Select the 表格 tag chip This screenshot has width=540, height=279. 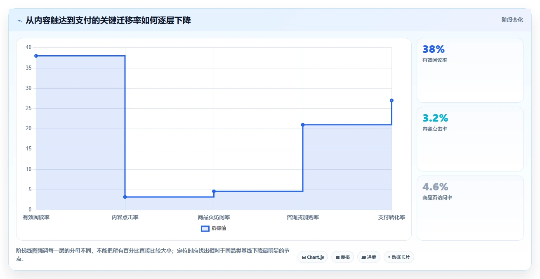click(x=343, y=257)
